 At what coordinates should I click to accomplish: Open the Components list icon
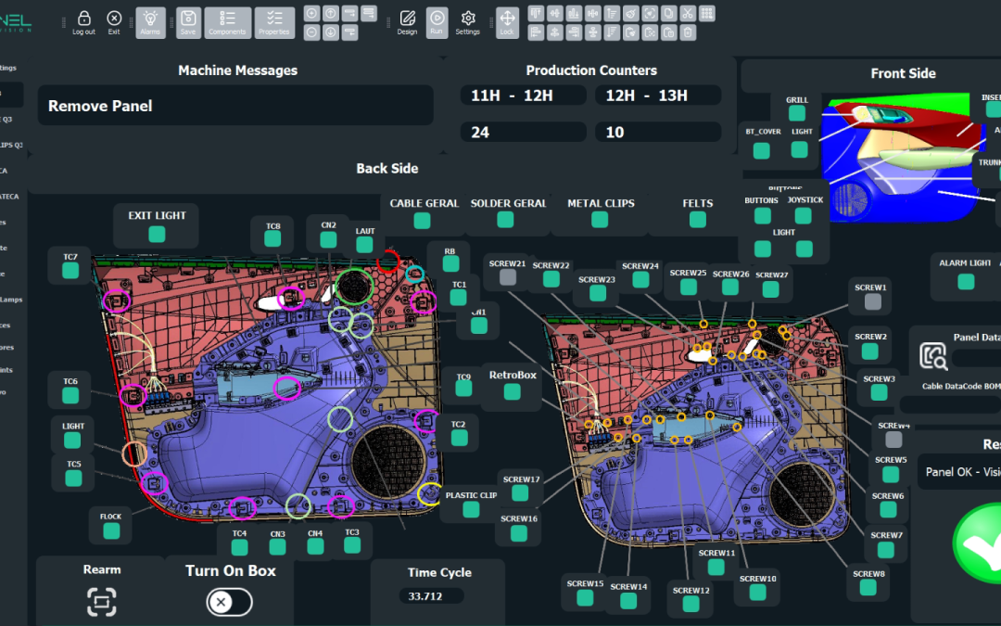[x=227, y=22]
